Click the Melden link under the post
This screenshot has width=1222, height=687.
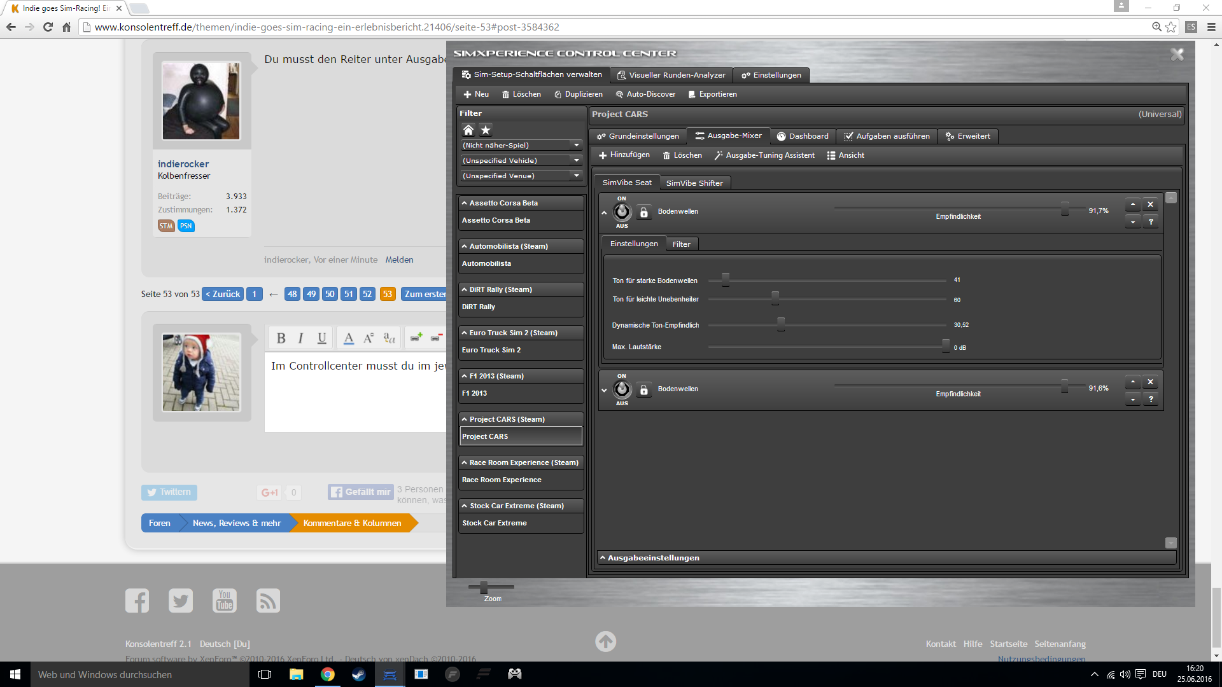(399, 260)
